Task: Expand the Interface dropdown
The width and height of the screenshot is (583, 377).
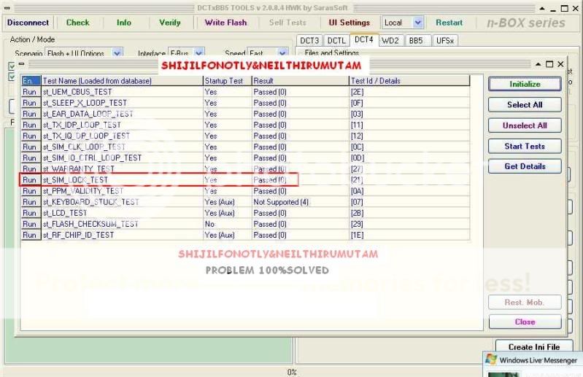Action: 199,53
